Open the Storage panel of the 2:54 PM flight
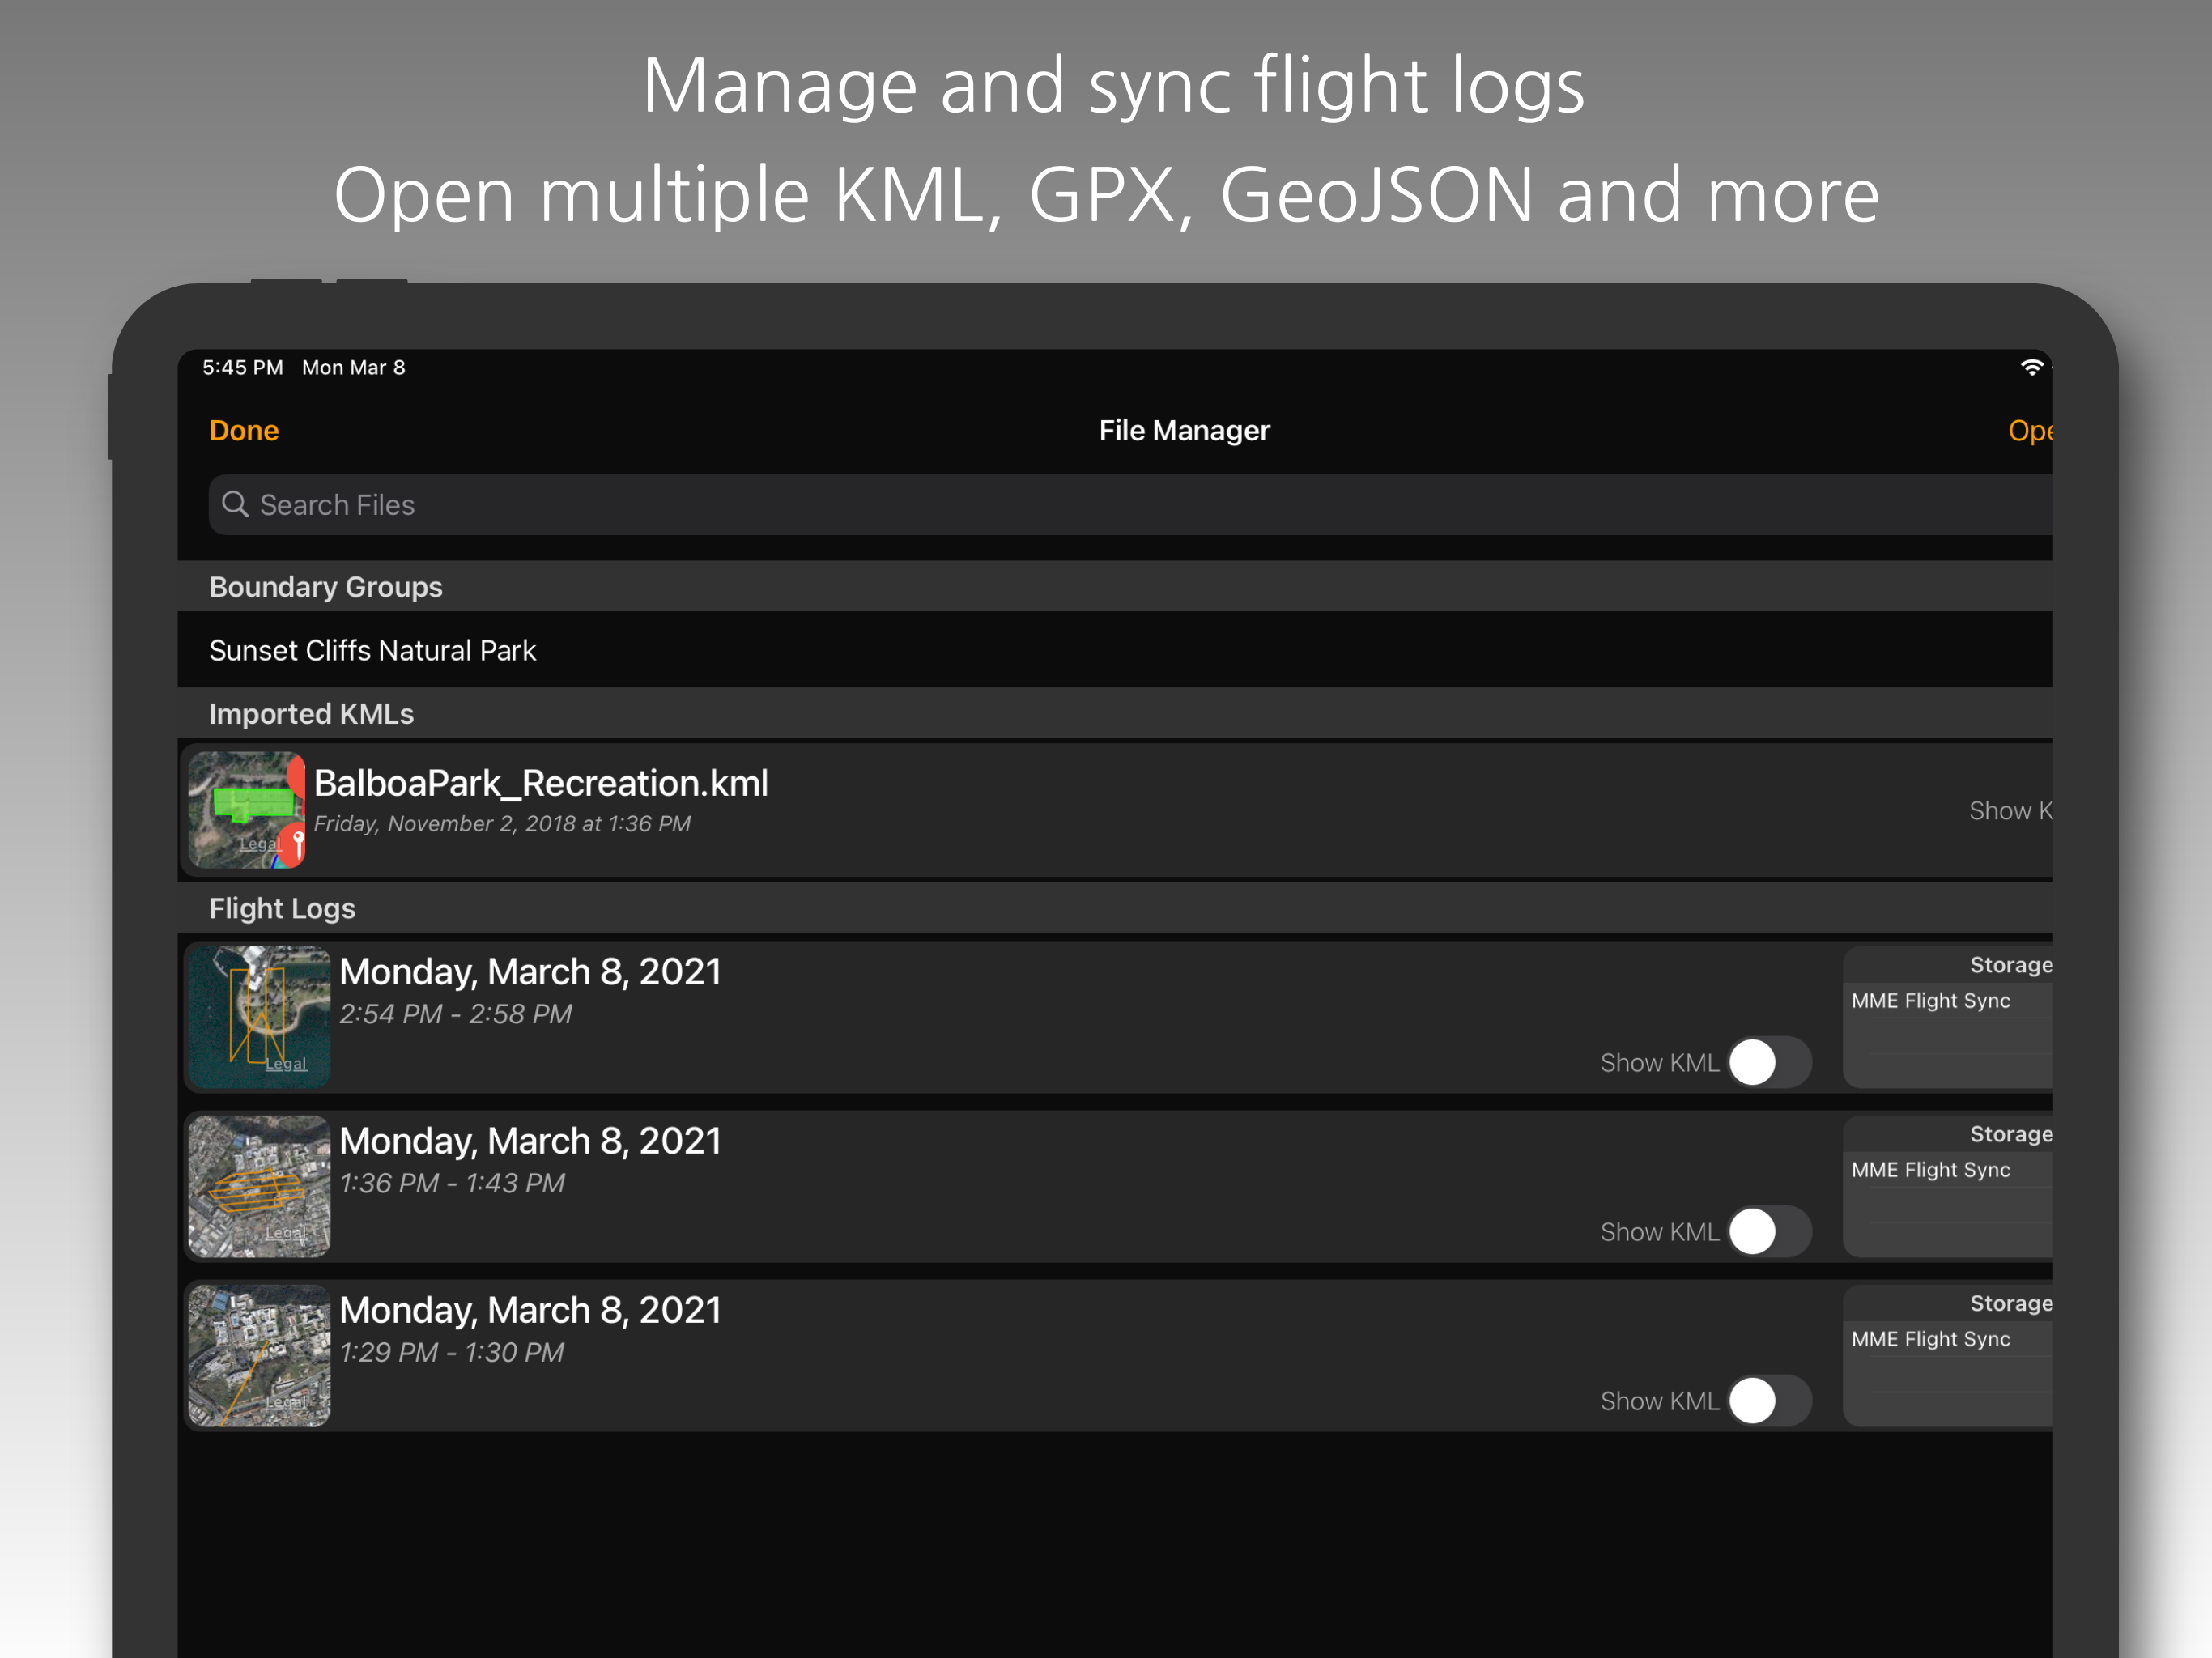 click(x=2010, y=965)
